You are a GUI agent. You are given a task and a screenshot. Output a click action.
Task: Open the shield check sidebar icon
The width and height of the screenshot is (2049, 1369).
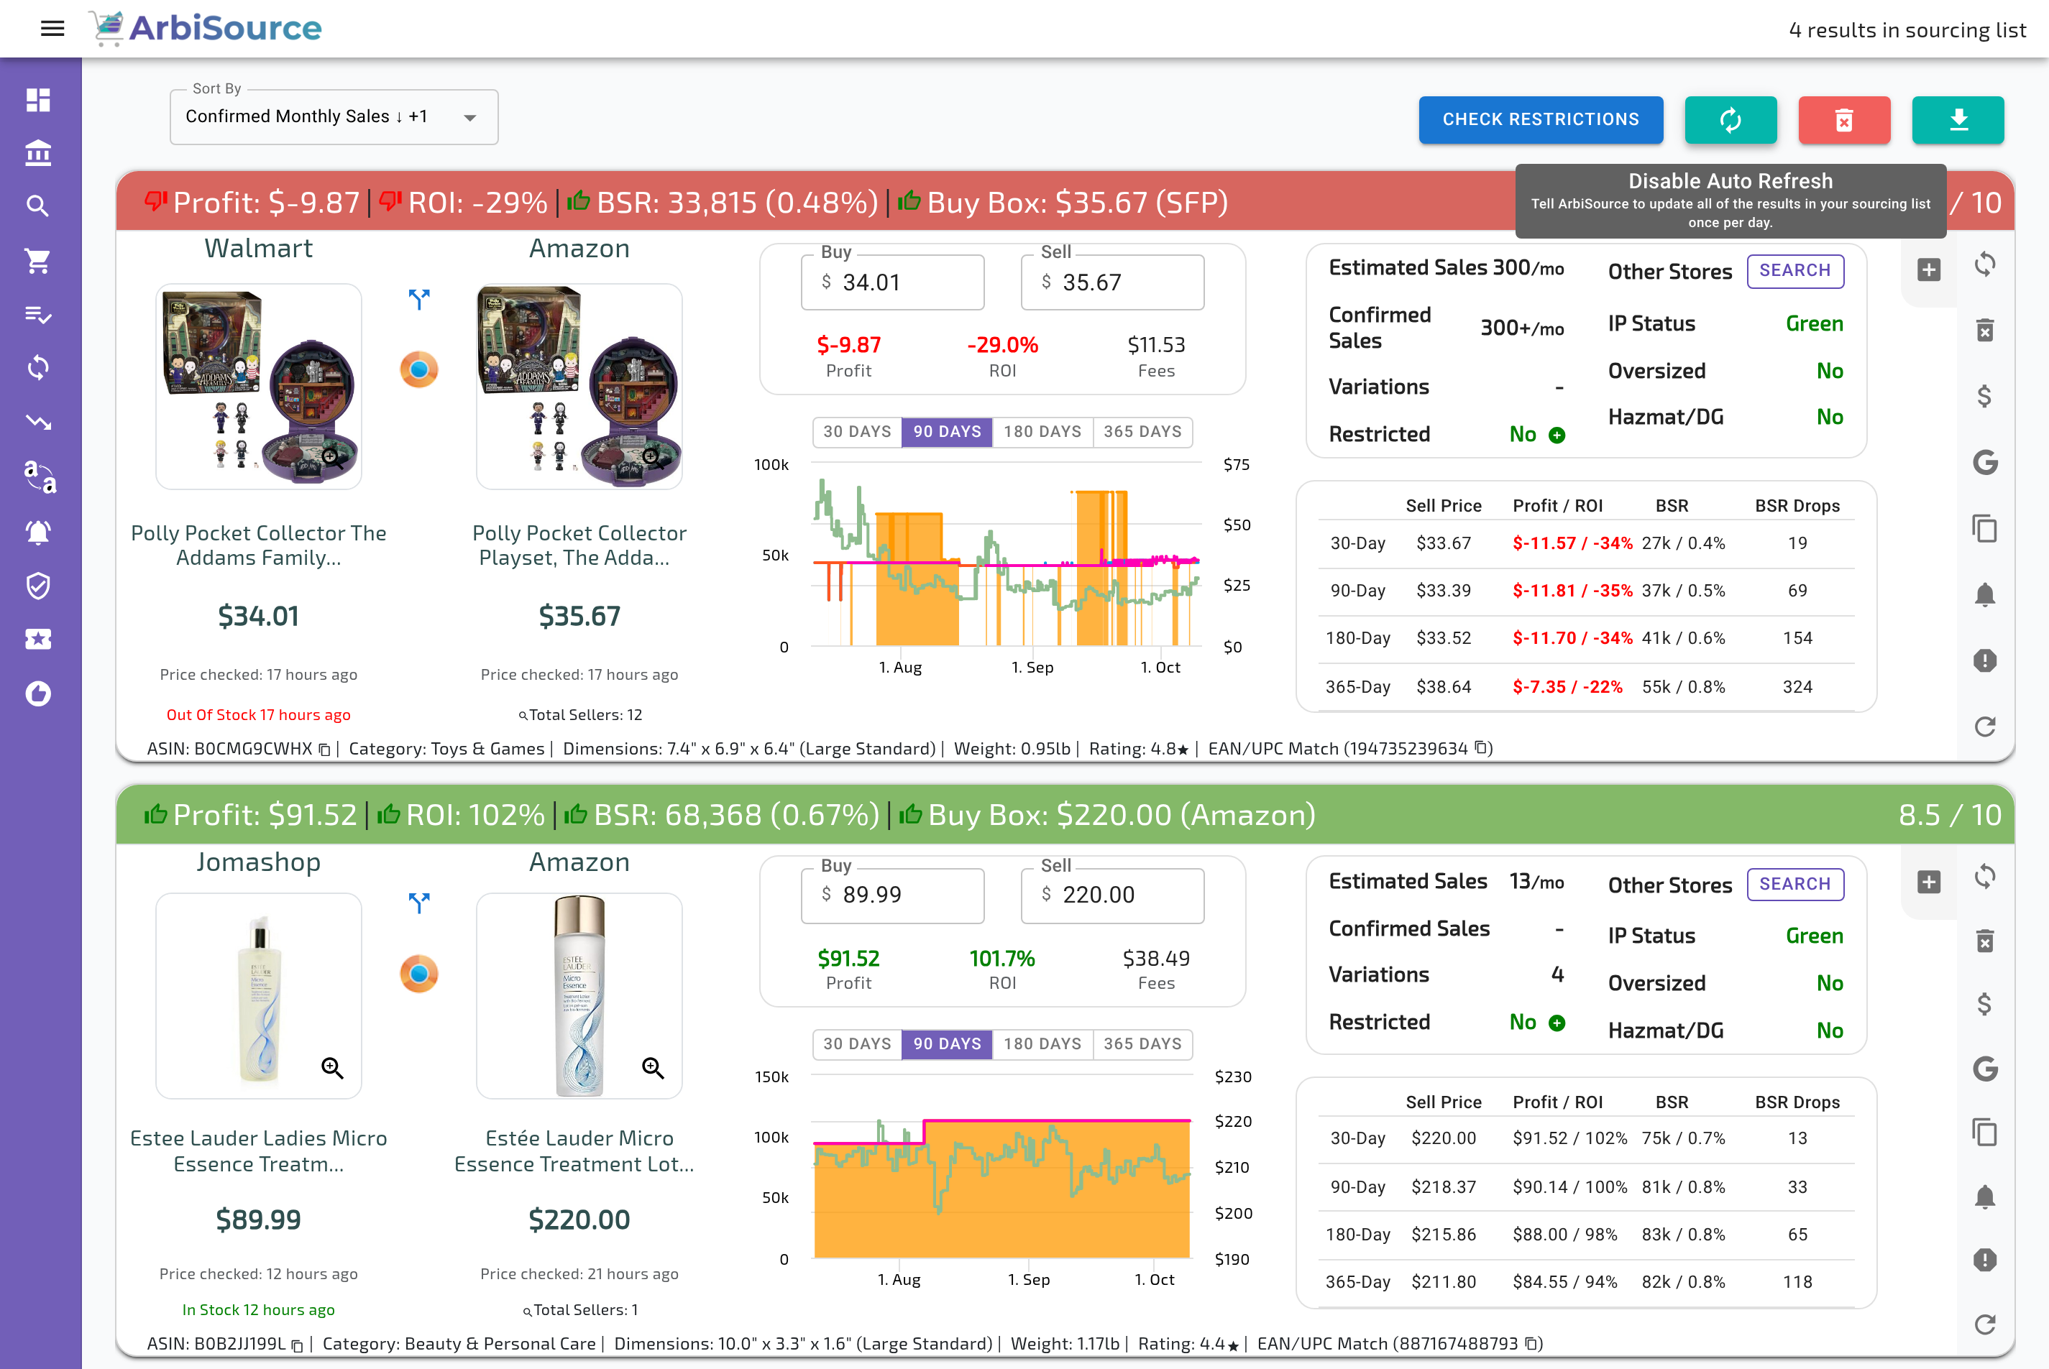click(x=38, y=586)
